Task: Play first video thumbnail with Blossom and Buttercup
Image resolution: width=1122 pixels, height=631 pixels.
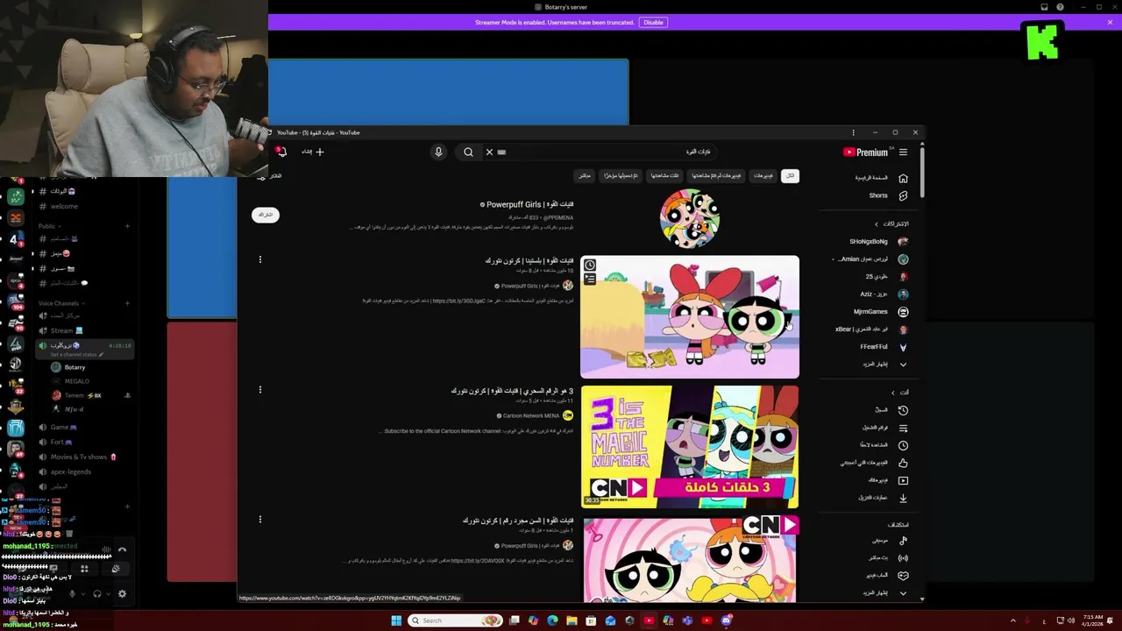Action: pyautogui.click(x=690, y=317)
